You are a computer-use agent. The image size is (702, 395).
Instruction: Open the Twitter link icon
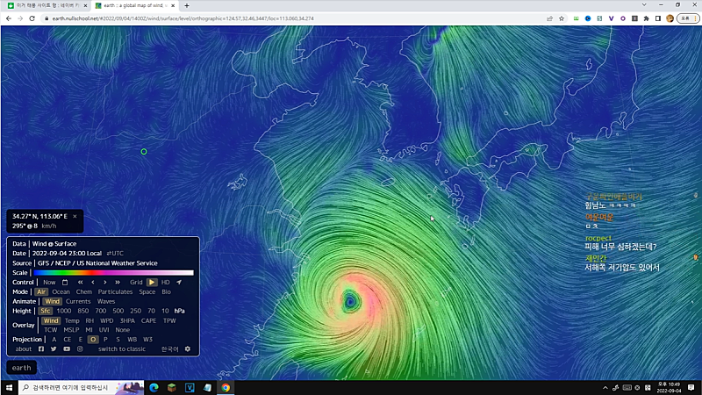(x=54, y=348)
